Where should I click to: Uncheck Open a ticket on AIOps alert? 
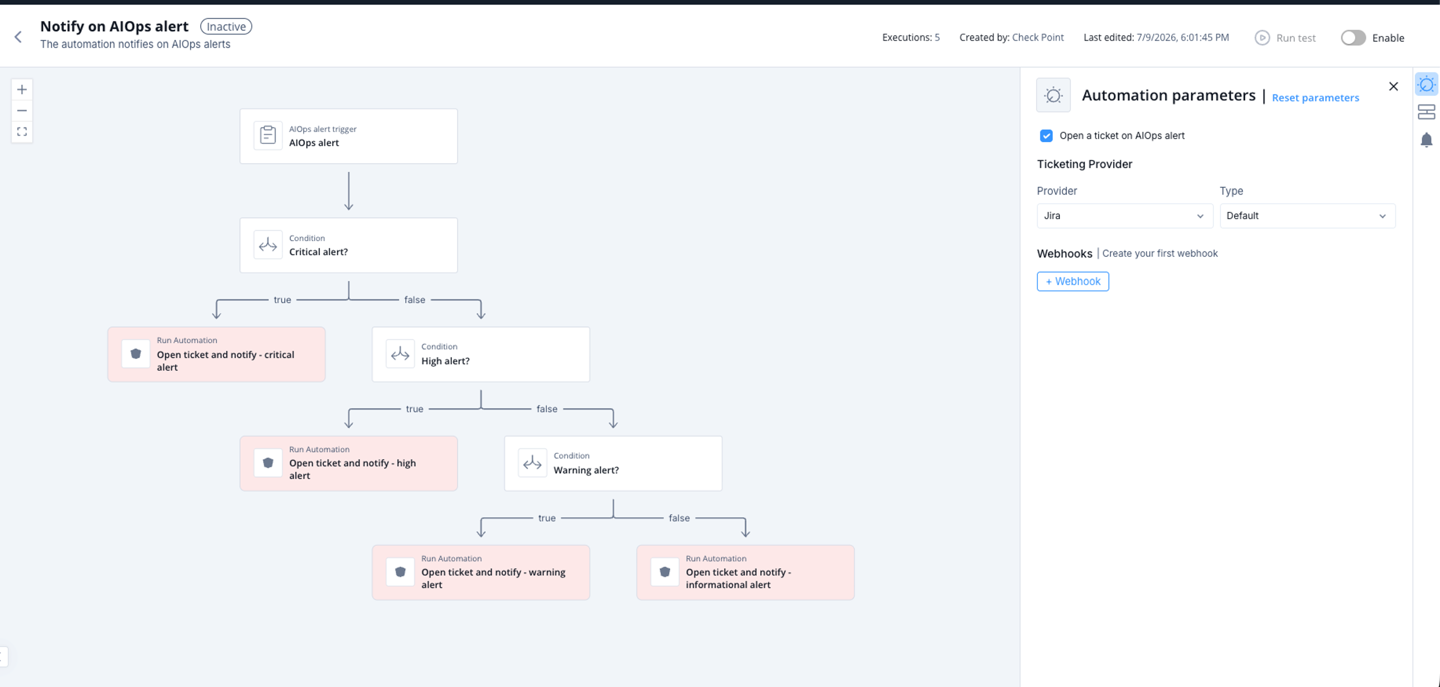(1046, 136)
